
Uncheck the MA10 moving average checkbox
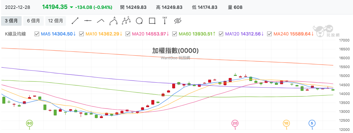[x=82, y=34]
